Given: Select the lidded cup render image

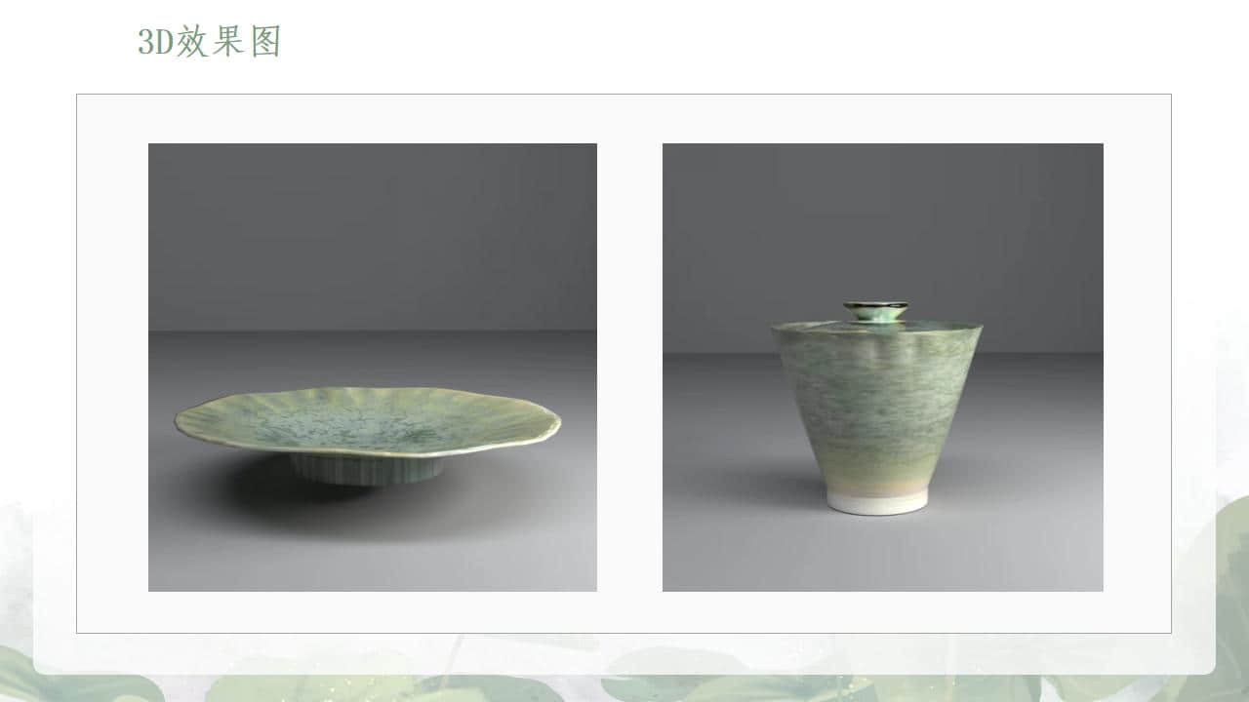Looking at the screenshot, I should click(883, 368).
